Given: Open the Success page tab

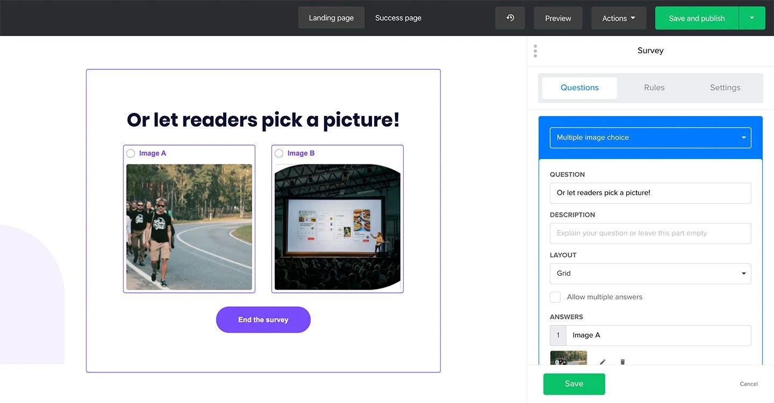Looking at the screenshot, I should (398, 18).
